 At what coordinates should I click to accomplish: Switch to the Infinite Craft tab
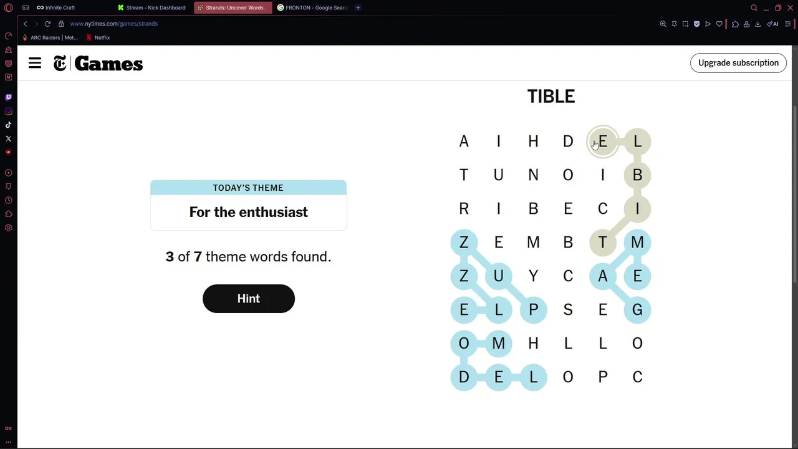(60, 7)
